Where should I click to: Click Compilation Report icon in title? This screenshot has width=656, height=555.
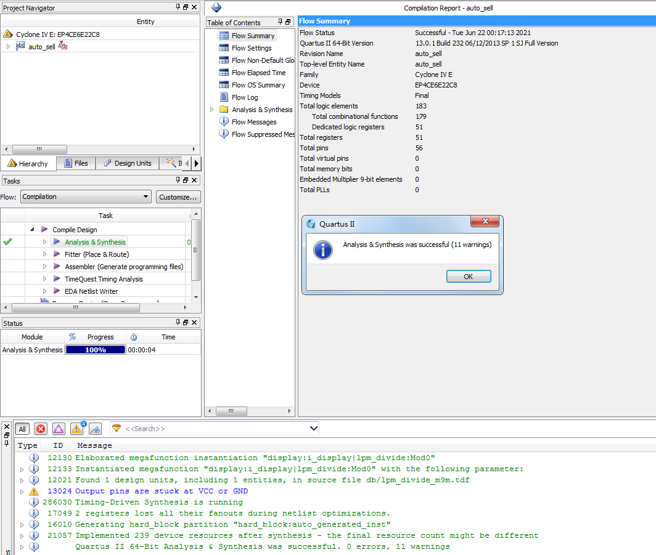pos(216,7)
